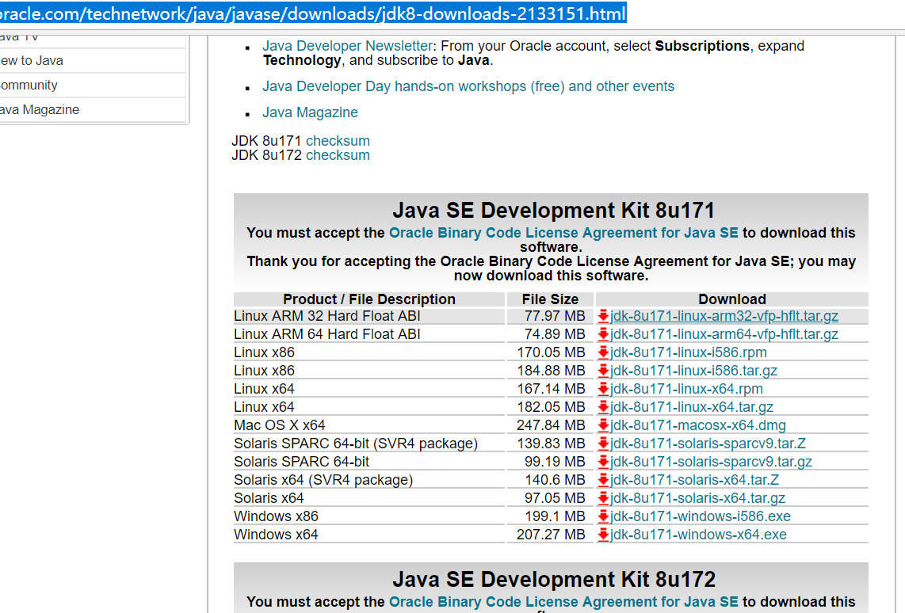Open the jdk-8u171-linux-i586.rpm link
Image resolution: width=905 pixels, height=613 pixels.
(688, 352)
